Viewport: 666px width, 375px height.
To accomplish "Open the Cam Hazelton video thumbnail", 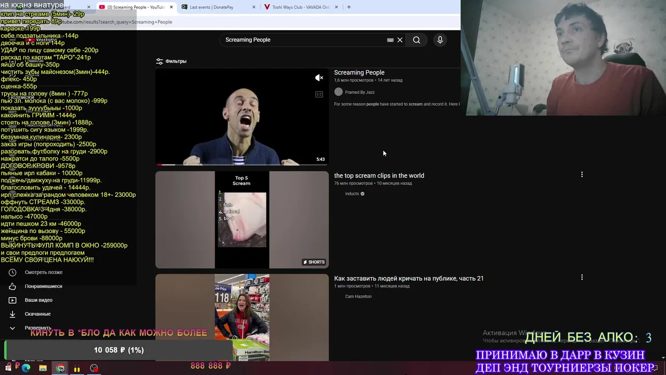I will (x=242, y=318).
